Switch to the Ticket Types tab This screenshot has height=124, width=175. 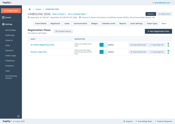click(x=152, y=23)
